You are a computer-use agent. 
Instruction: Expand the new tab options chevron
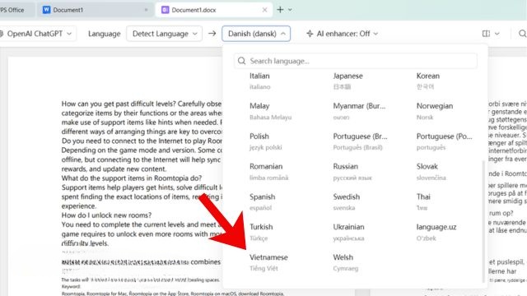[x=290, y=10]
